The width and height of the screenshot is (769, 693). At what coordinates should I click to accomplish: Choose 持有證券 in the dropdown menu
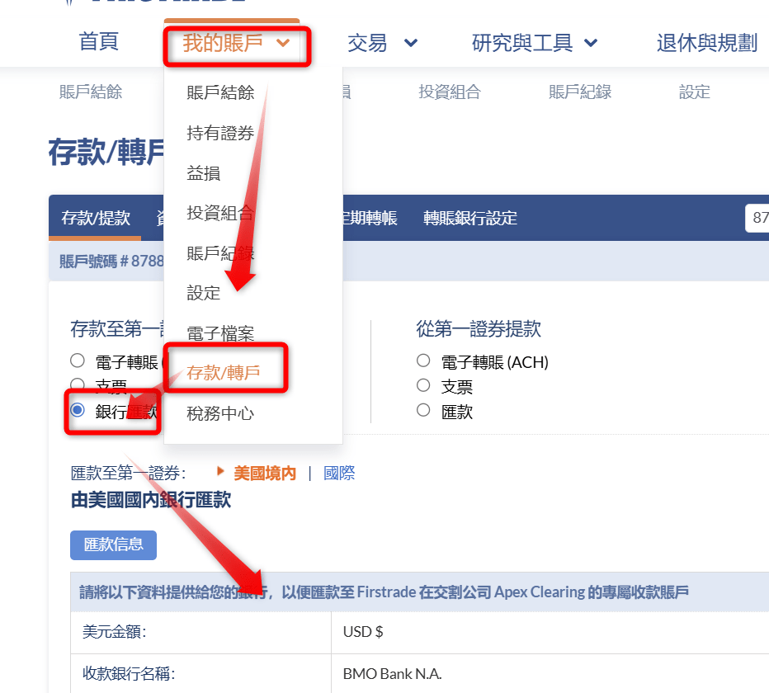[x=220, y=133]
